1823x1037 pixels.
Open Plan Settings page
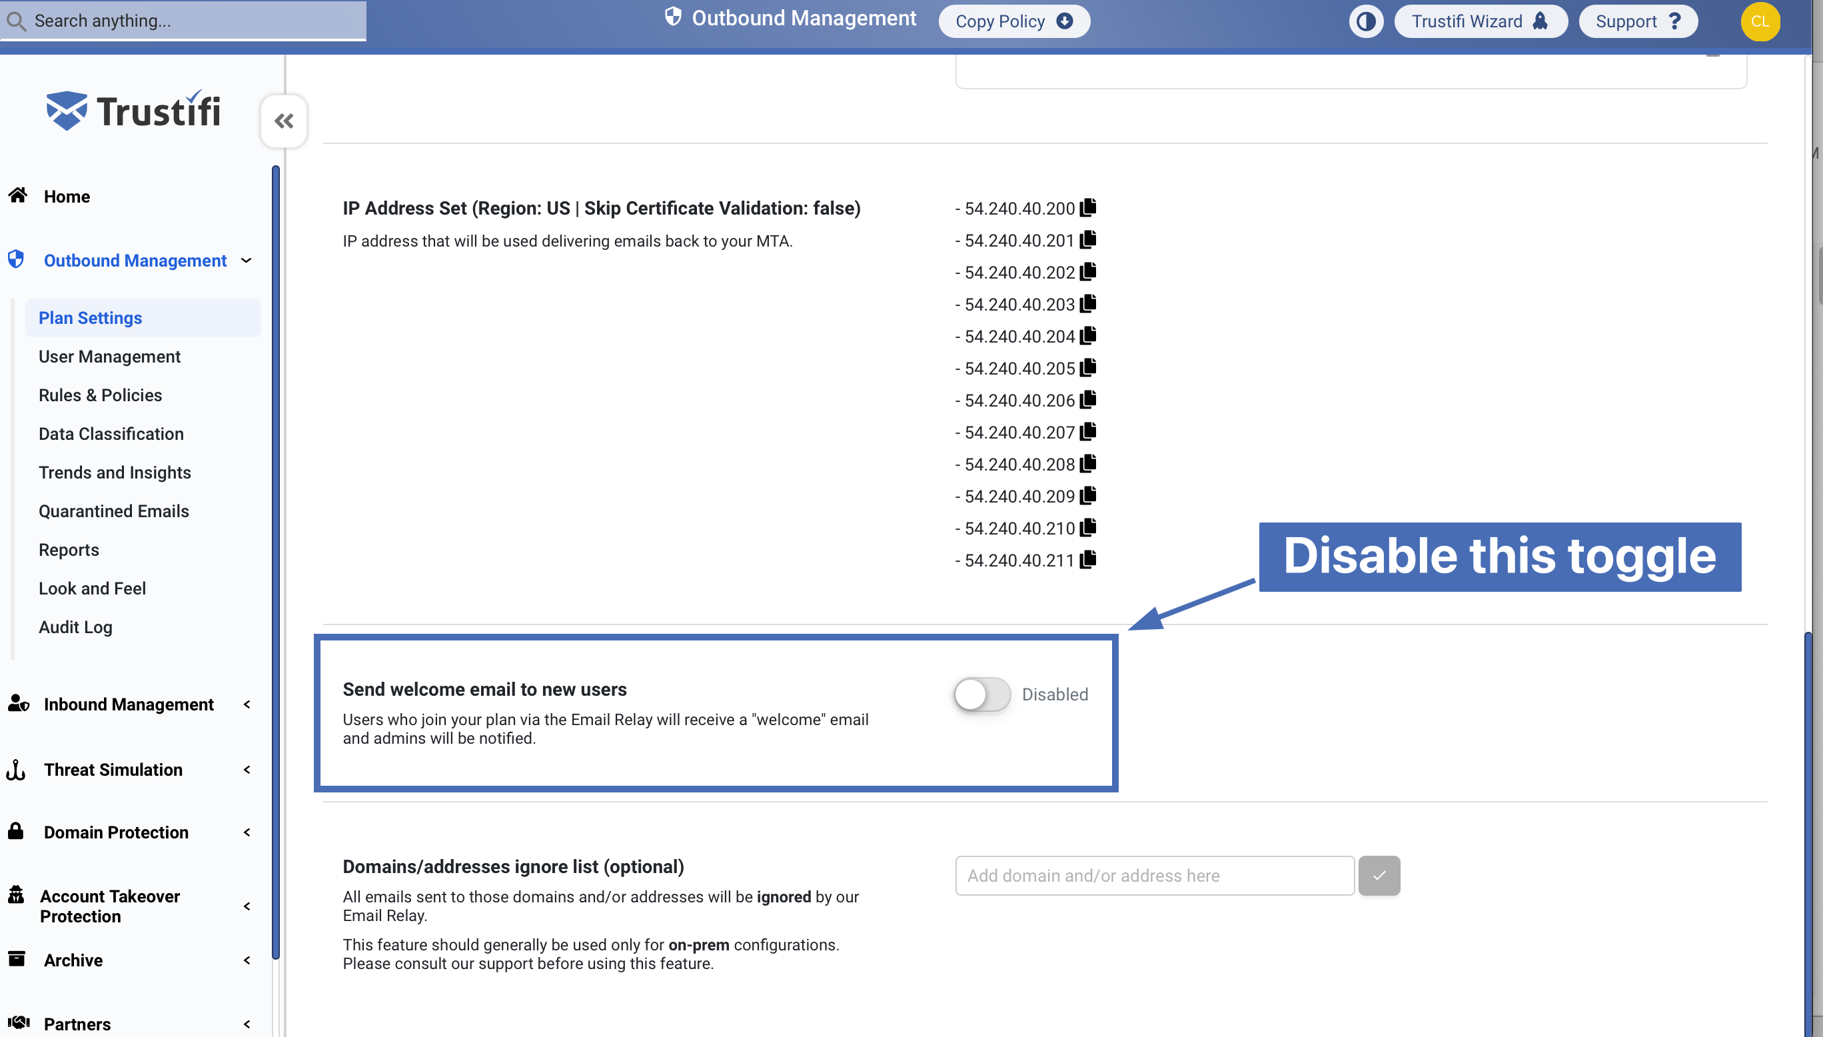click(x=143, y=318)
